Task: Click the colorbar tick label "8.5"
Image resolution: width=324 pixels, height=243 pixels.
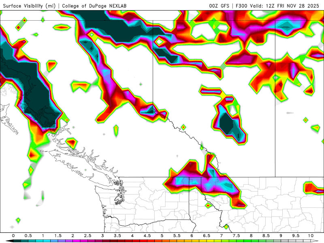Action: [266, 236]
